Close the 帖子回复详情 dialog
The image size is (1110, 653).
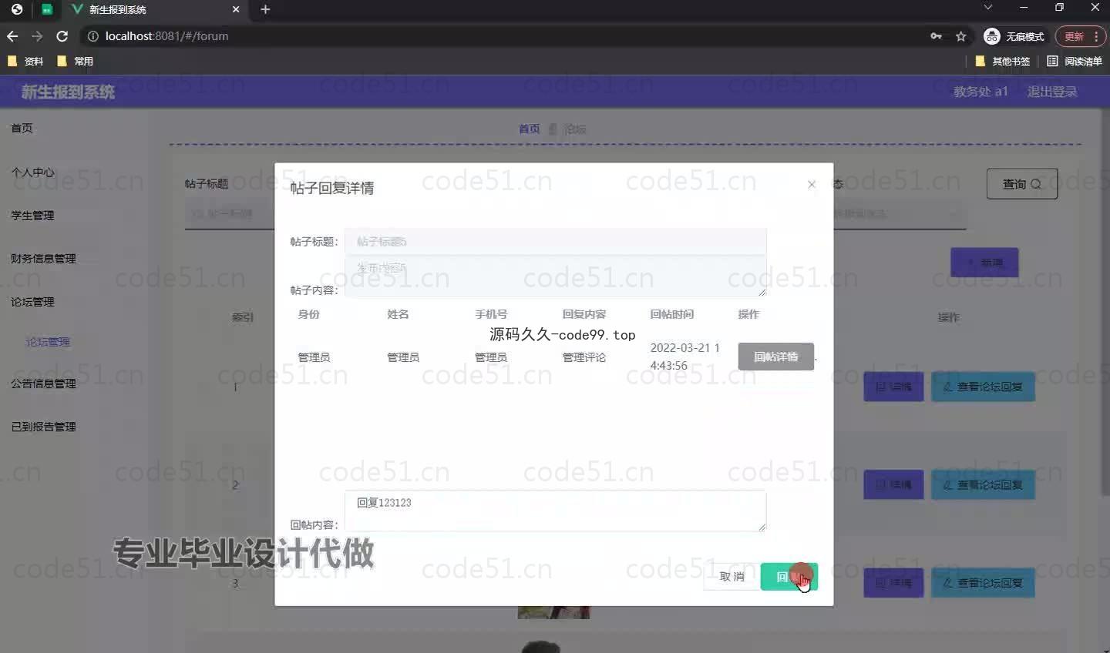[x=811, y=185]
